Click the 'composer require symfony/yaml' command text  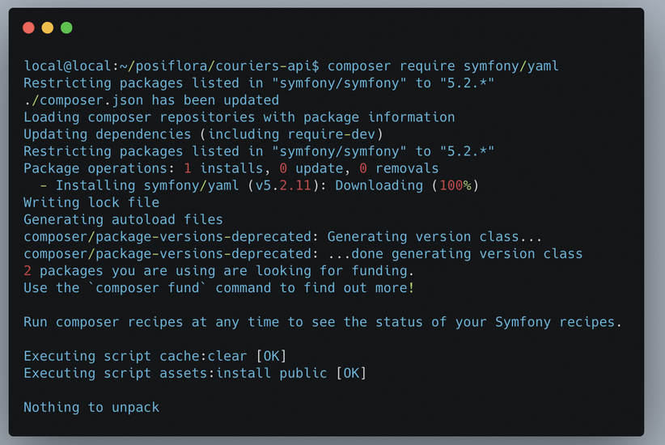(443, 66)
